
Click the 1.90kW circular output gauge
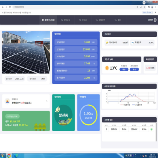point(88,115)
